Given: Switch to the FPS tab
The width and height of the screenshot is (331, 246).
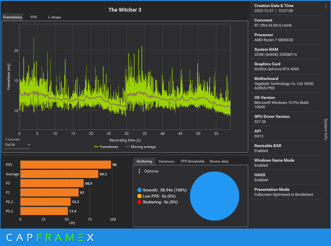Looking at the screenshot, I should (x=34, y=17).
